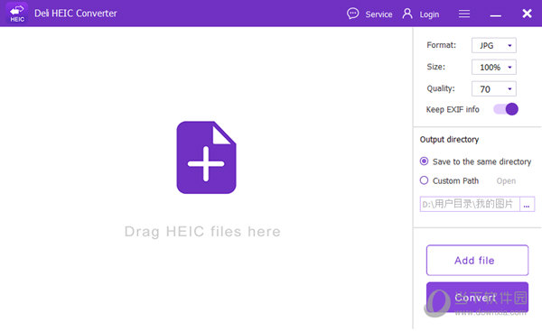Start conversion with the Convert button

click(x=477, y=297)
